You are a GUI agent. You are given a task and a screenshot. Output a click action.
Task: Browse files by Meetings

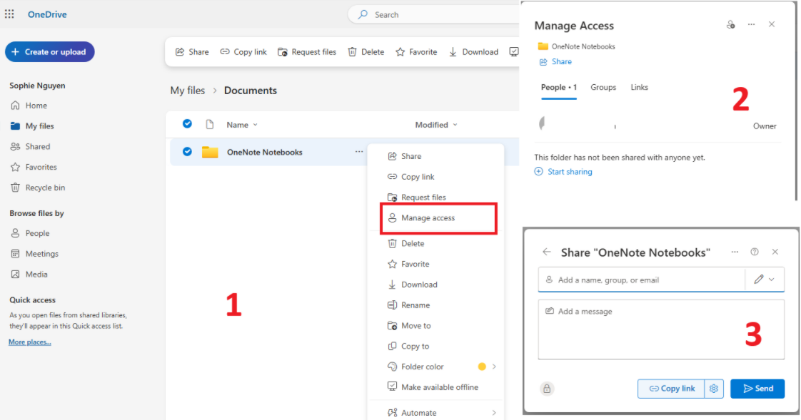[x=35, y=254]
